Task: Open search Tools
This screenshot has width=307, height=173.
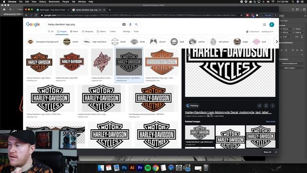Action: coord(136,31)
